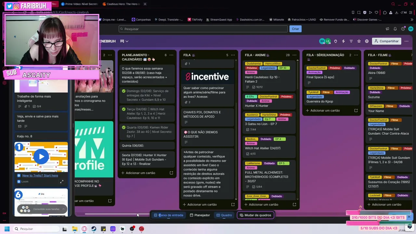Open Windows Start menu
This screenshot has width=416, height=234.
coord(7,229)
